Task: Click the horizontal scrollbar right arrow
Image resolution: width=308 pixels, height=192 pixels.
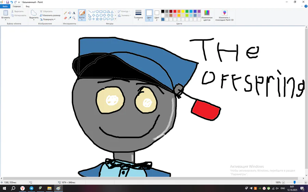Action: pyautogui.click(x=304, y=178)
